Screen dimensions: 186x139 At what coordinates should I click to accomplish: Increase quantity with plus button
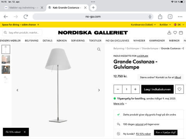(x=135, y=89)
